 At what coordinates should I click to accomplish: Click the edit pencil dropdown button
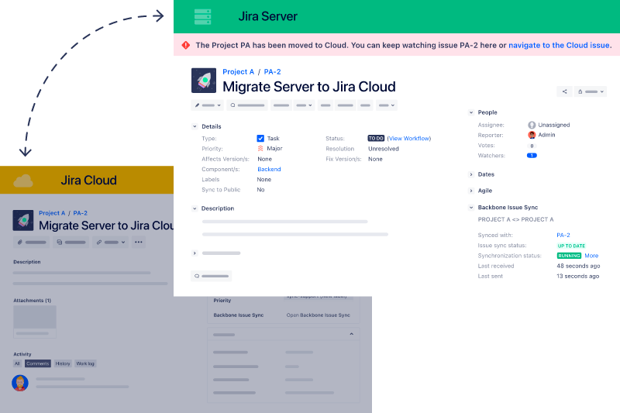tap(208, 105)
